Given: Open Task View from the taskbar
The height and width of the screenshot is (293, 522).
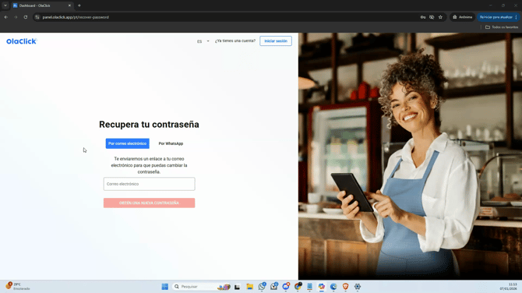Looking at the screenshot, I should [238, 286].
